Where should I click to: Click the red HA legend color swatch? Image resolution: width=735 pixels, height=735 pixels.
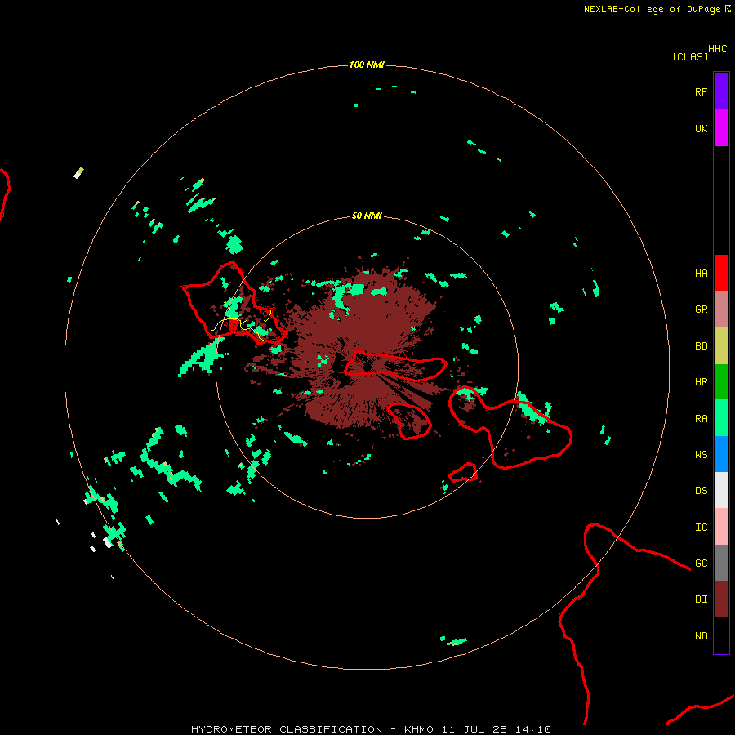coord(721,273)
